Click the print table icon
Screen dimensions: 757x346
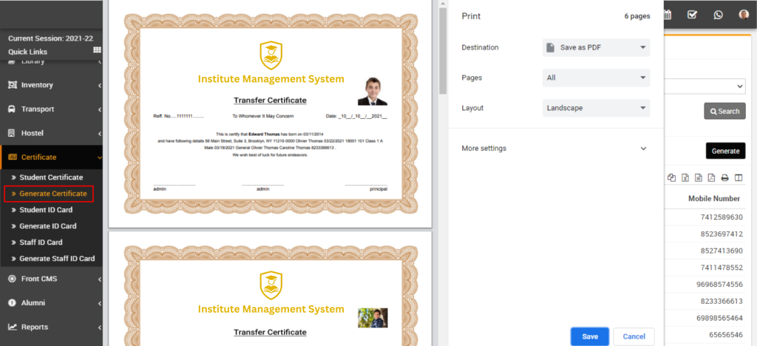(724, 177)
